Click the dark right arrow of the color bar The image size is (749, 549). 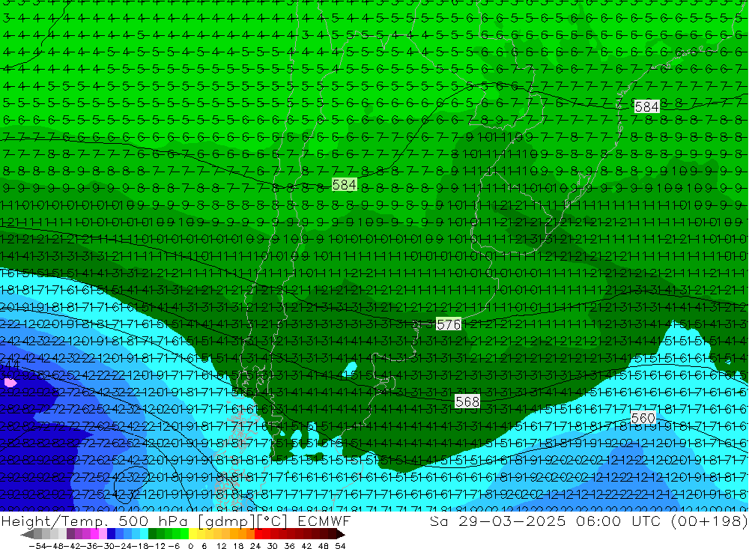coord(340,535)
